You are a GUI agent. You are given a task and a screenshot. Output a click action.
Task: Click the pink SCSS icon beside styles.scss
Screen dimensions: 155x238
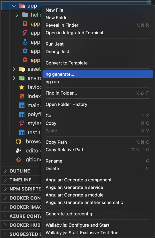[x=22, y=123]
